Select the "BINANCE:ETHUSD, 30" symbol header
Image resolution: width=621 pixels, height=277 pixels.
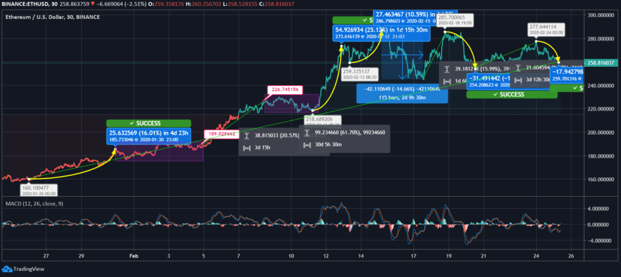31,3
